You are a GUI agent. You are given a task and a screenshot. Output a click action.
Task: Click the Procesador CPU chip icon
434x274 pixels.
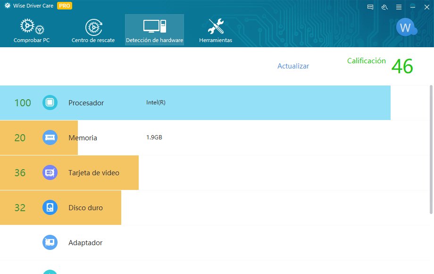click(x=50, y=103)
